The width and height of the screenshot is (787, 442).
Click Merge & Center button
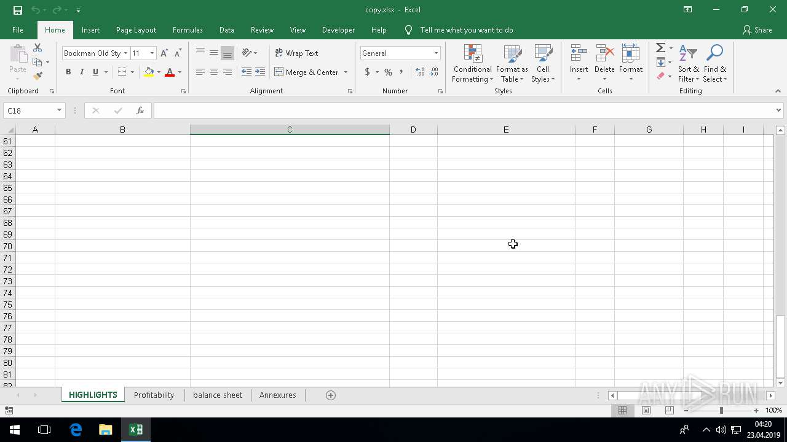click(307, 72)
